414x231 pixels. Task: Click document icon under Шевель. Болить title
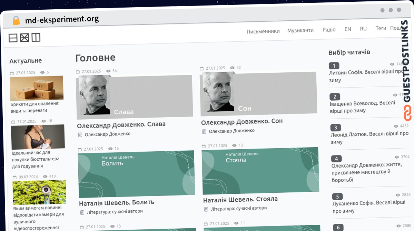[82, 212]
